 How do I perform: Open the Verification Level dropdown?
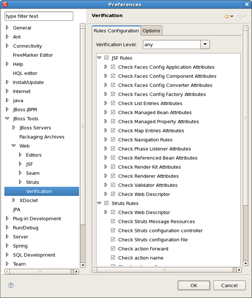(205, 44)
